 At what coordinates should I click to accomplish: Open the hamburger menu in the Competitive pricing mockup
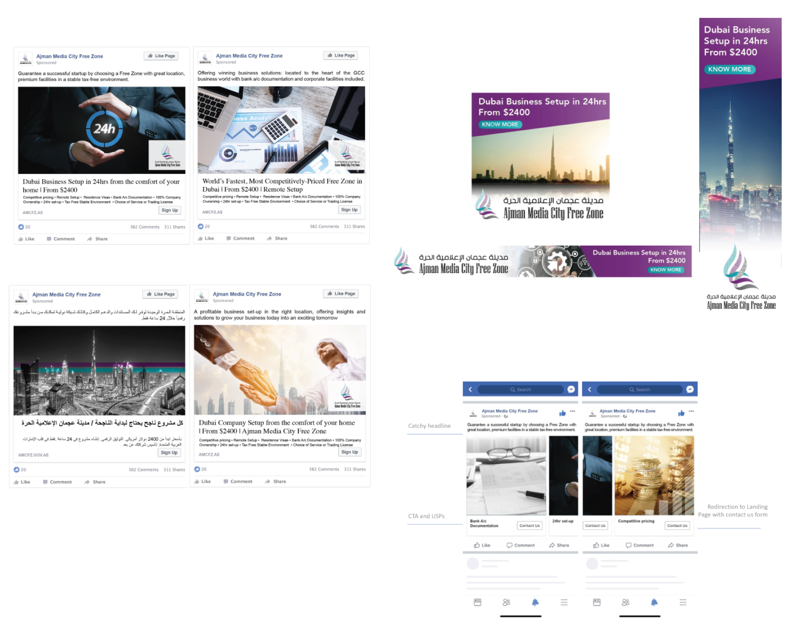point(683,602)
